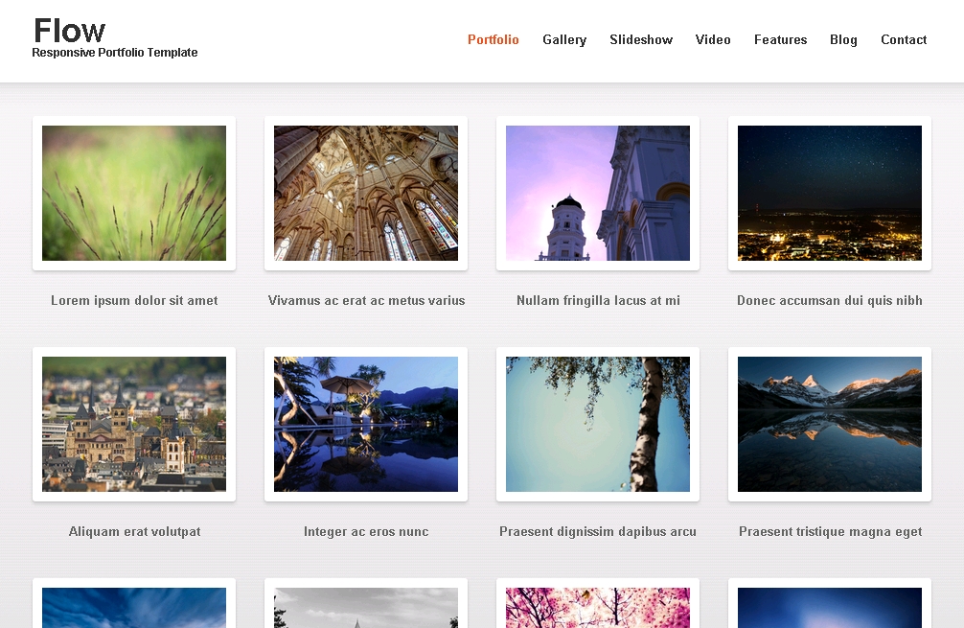Screen dimensions: 964x628
Task: Visit the Blog page
Action: click(x=843, y=40)
